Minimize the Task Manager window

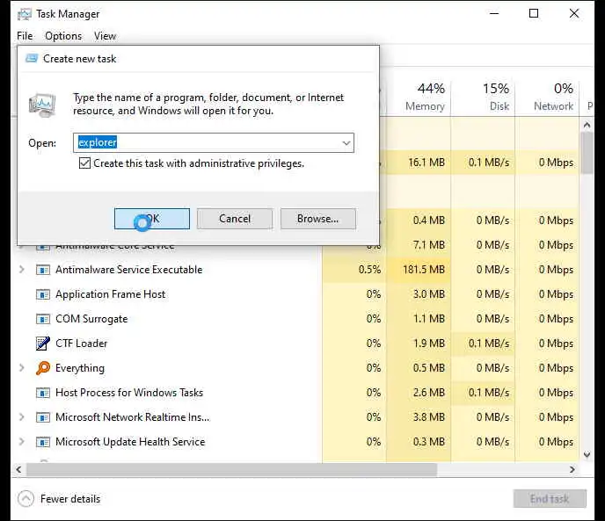point(494,13)
